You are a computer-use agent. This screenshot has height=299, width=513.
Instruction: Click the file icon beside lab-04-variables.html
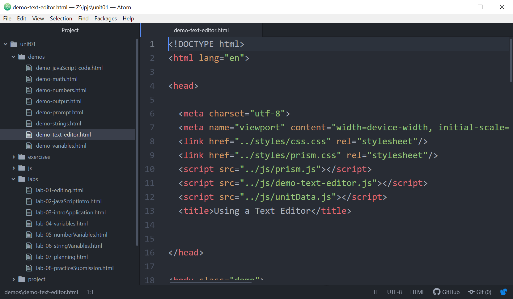click(29, 223)
